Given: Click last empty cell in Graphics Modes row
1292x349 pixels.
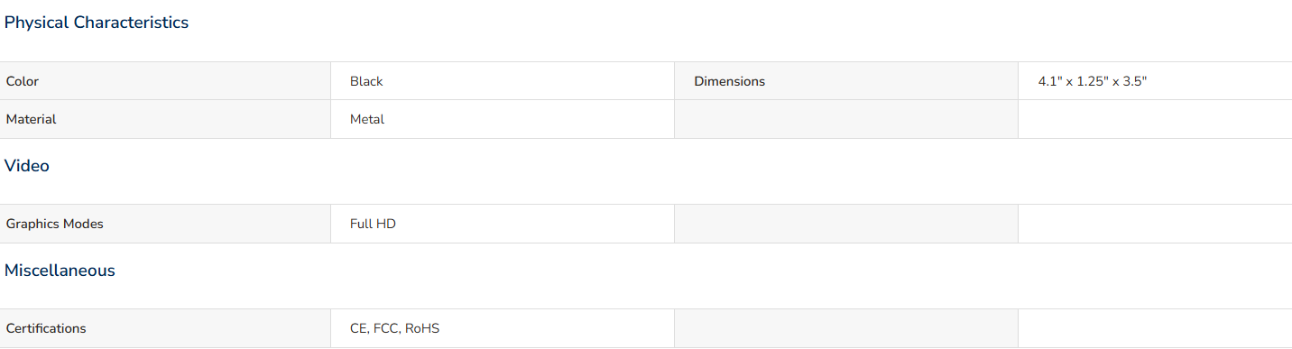Looking at the screenshot, I should (x=1155, y=224).
